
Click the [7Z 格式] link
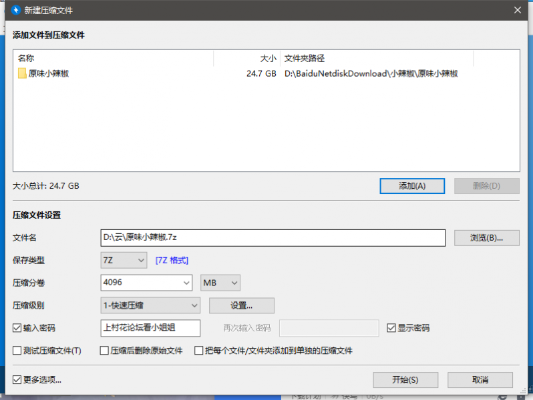coord(176,260)
